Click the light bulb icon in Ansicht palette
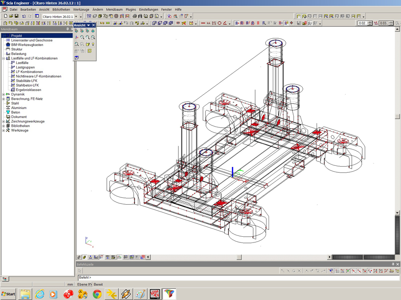This screenshot has height=300, width=401. [93, 44]
